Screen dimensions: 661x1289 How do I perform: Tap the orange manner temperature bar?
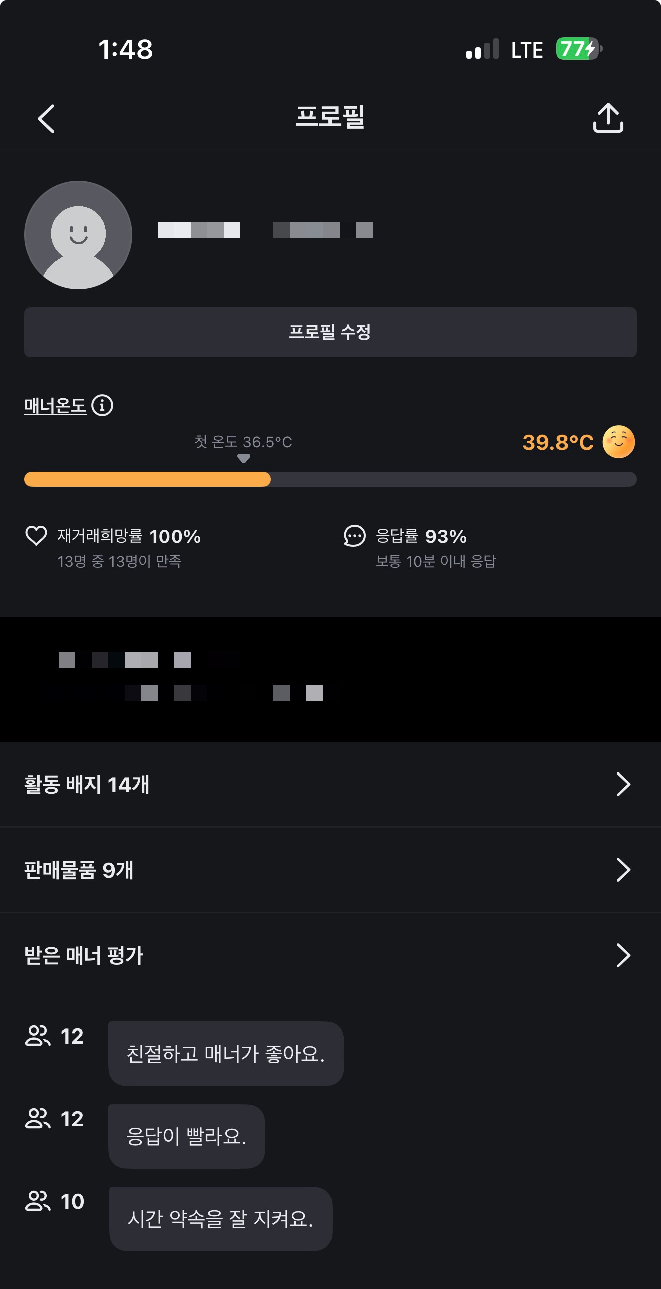(x=147, y=479)
